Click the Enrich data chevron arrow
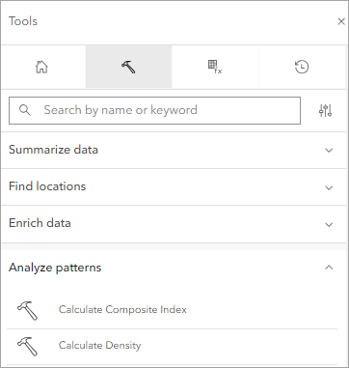 tap(329, 224)
